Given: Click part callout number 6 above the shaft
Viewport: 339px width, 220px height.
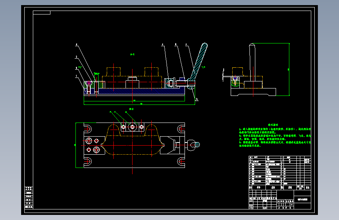Looking at the screenshot, I should point(176,44).
